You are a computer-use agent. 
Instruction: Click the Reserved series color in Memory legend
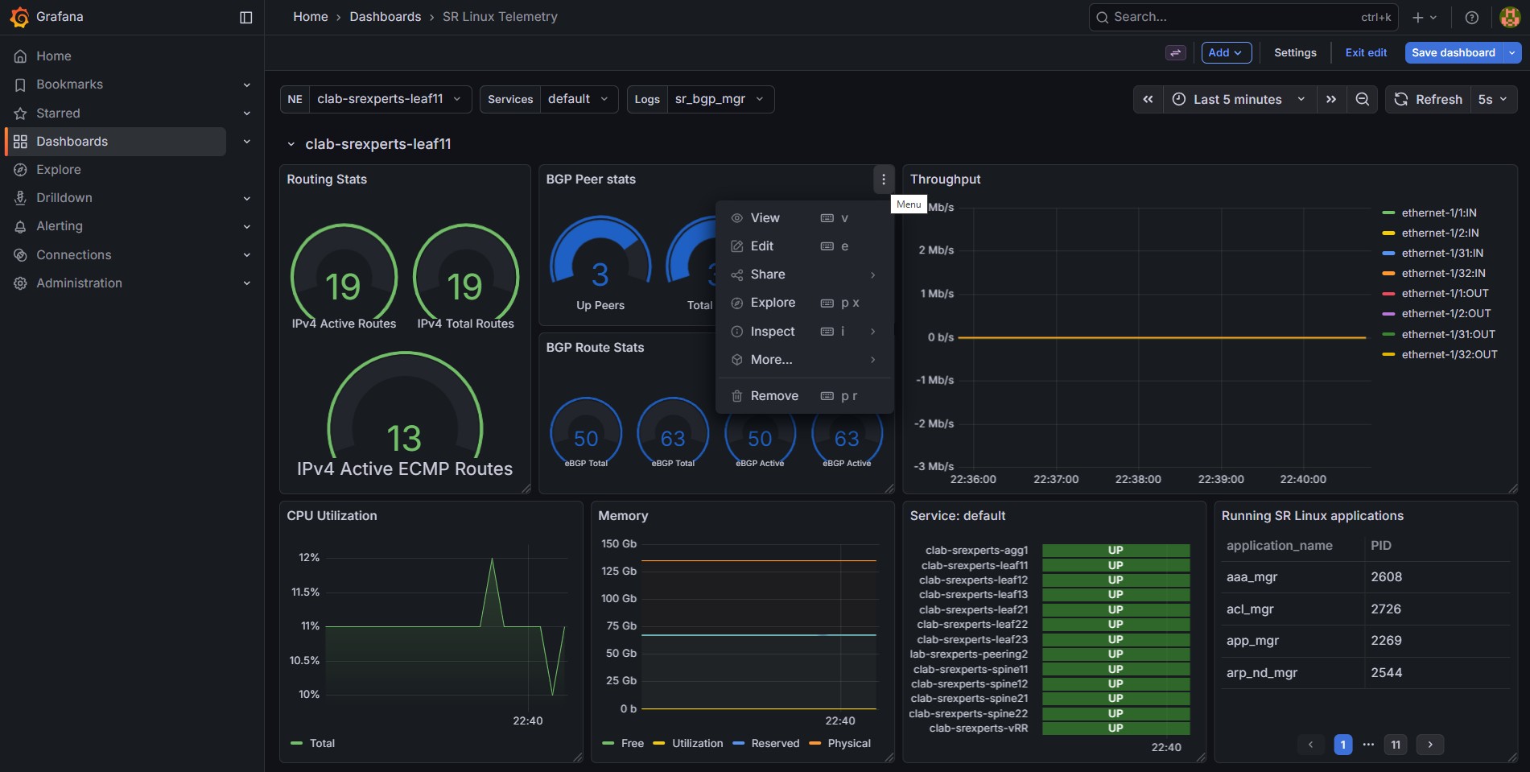click(739, 744)
